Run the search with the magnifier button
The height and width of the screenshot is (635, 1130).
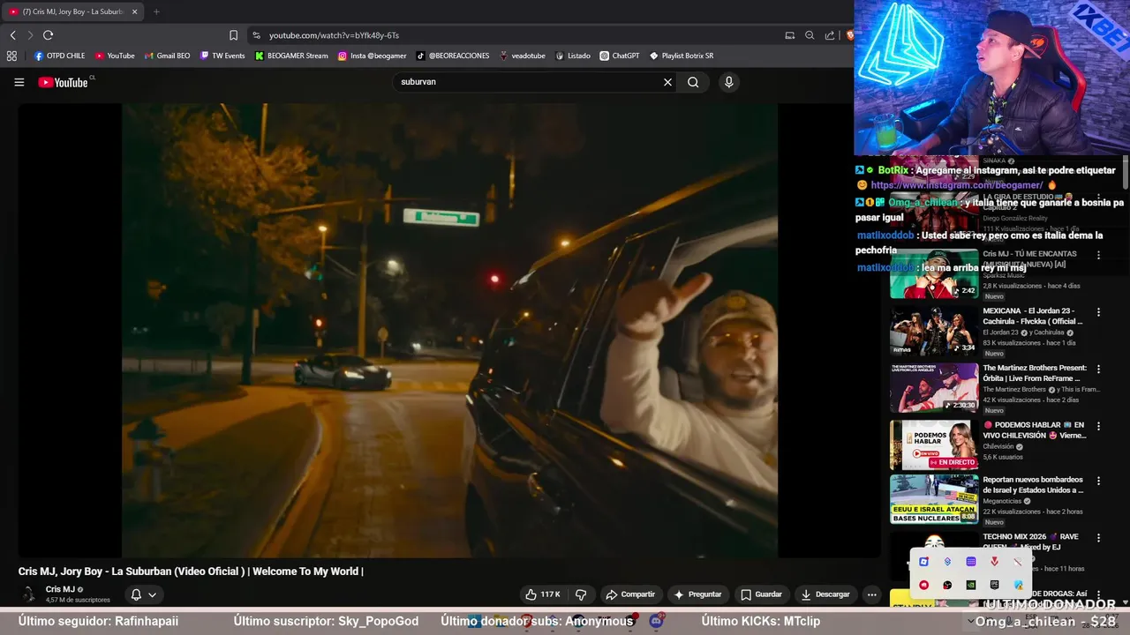click(x=693, y=82)
